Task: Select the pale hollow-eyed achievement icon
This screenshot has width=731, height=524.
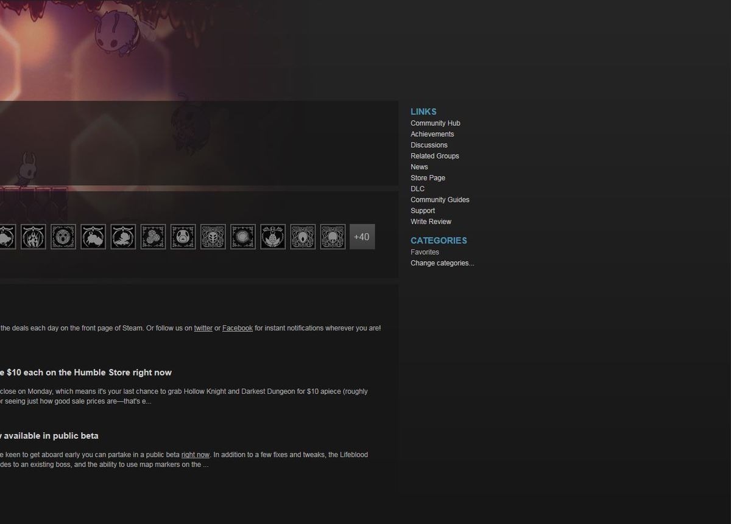Action: pyautogui.click(x=333, y=237)
